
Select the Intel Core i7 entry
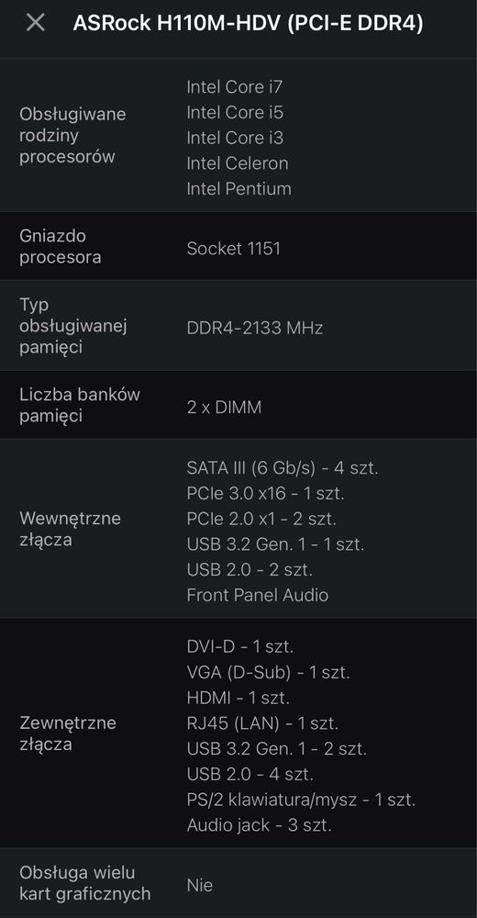click(234, 86)
